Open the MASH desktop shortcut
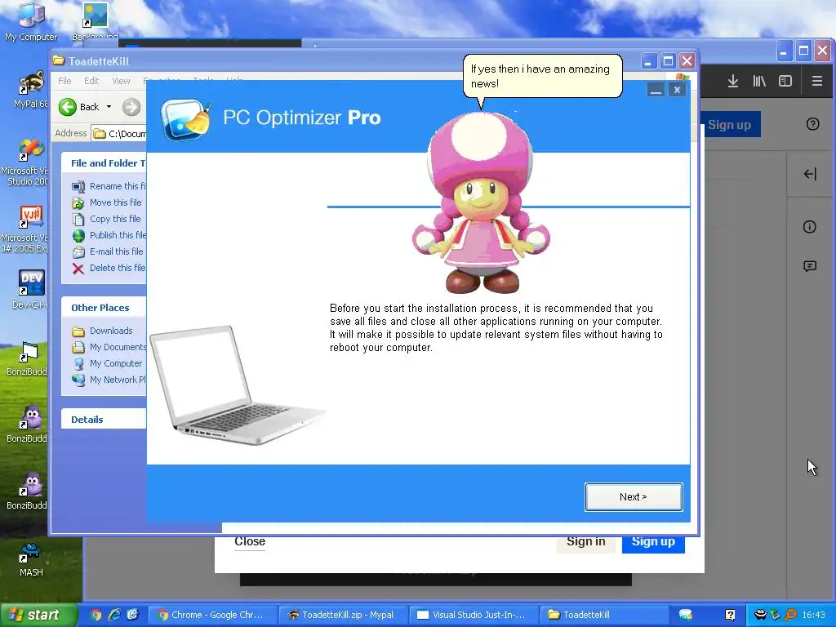The image size is (836, 627). [31, 558]
